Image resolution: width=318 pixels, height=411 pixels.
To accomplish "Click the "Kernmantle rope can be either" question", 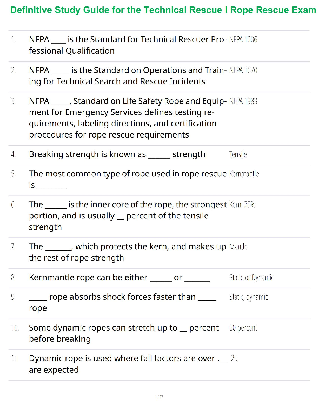I will (x=120, y=278).
